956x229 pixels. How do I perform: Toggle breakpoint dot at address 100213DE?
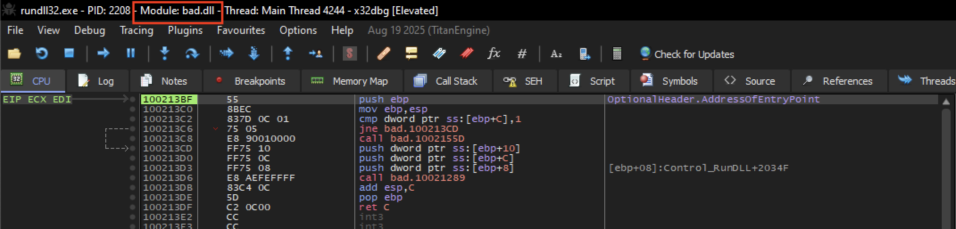point(133,197)
